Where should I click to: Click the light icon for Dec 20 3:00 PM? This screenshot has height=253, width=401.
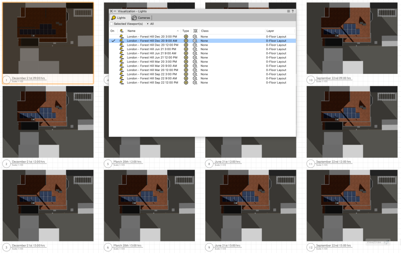click(x=121, y=36)
